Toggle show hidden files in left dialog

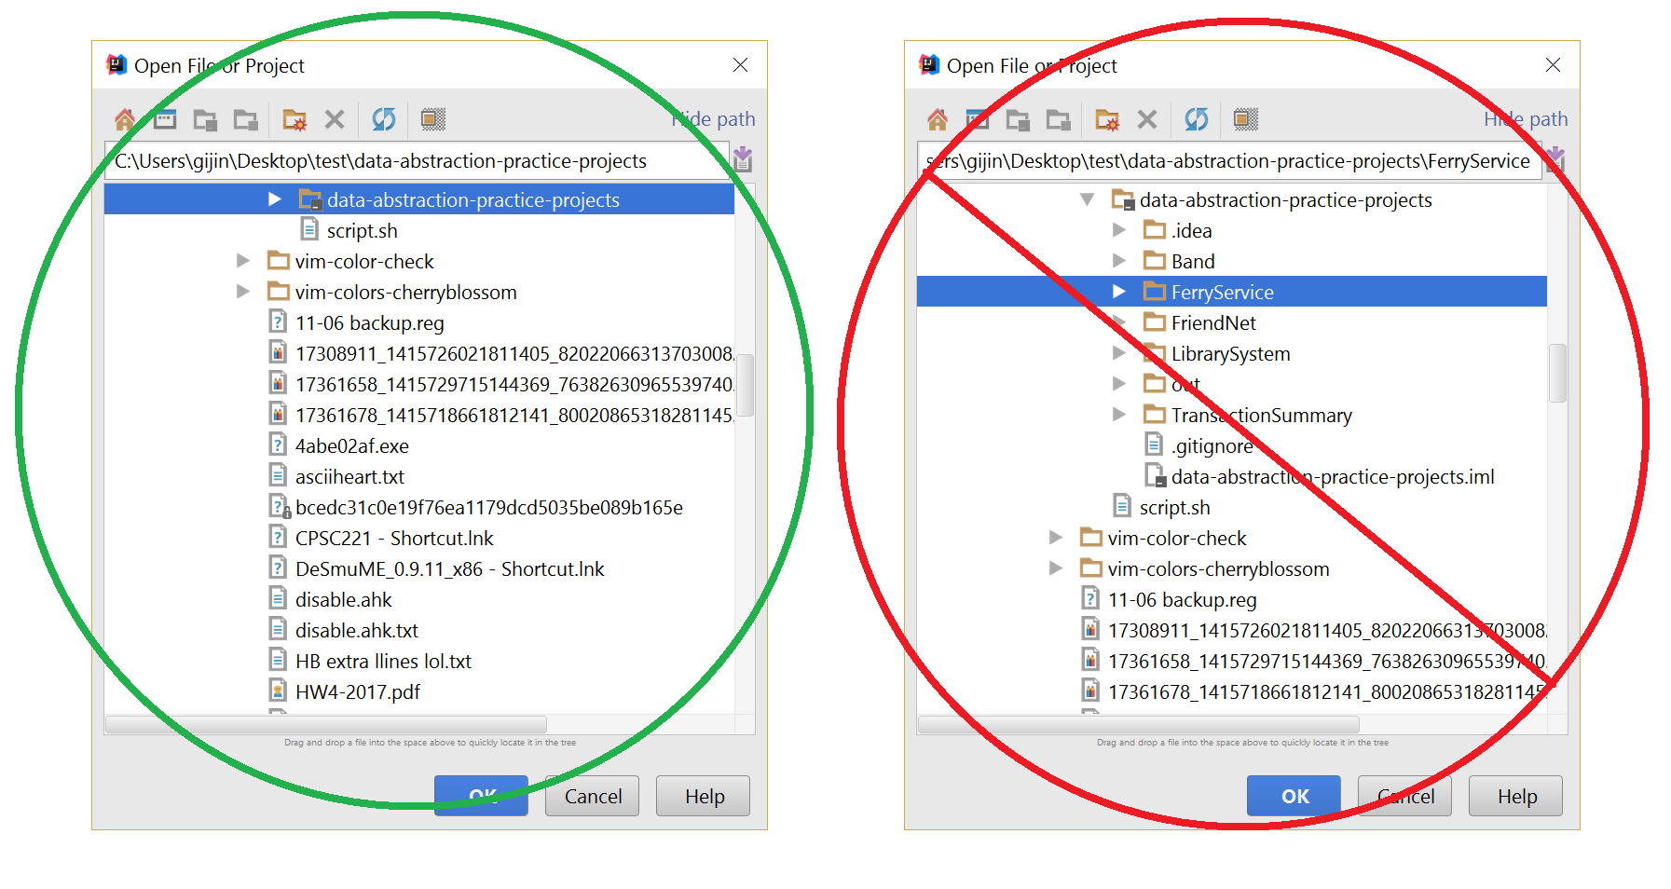[433, 119]
